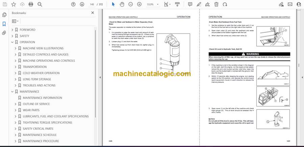This screenshot has height=147, width=304.
Task: Rotate the page with rotate icon
Action: point(225,4)
